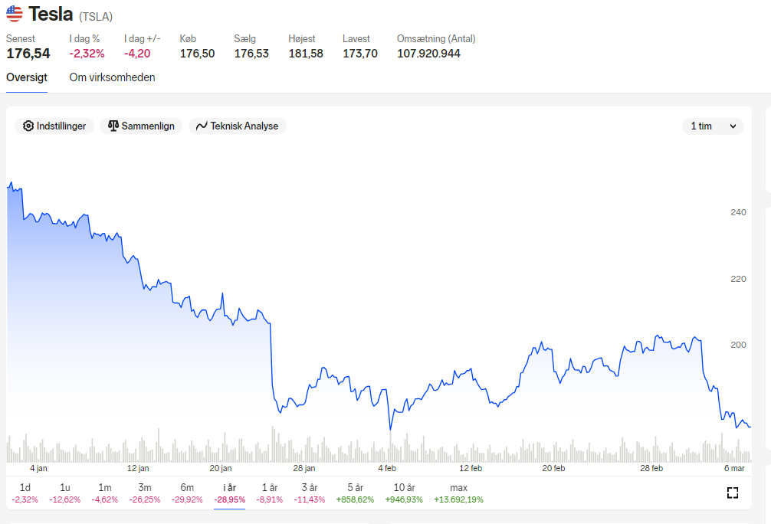This screenshot has width=771, height=524.
Task: Click the 4 jan date label
Action: [39, 468]
